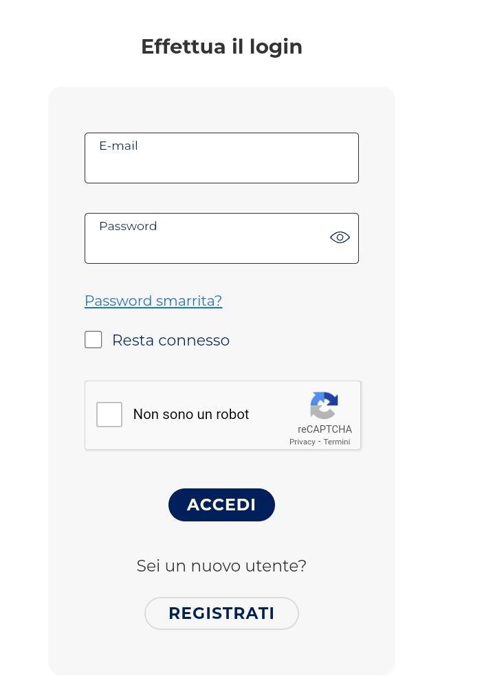
Task: Click the Sei un nuovo utente? text
Action: click(x=221, y=566)
